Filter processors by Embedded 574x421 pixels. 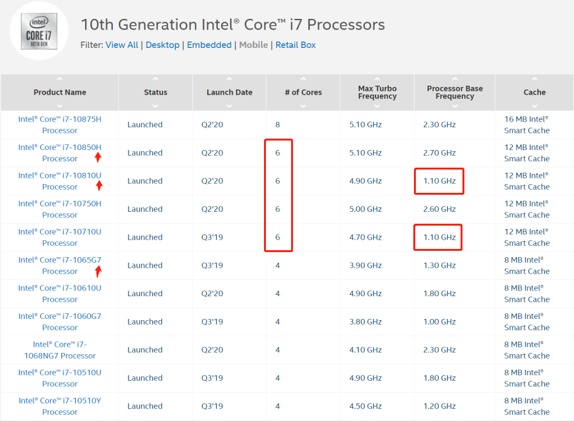tap(209, 45)
